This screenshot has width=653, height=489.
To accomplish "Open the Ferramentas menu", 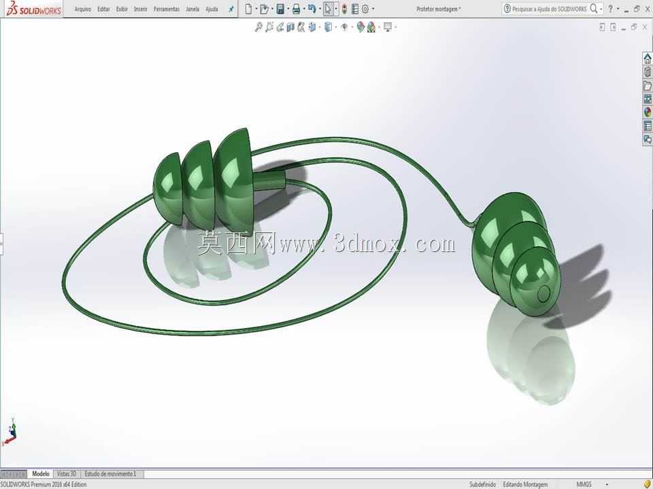I will tap(166, 9).
